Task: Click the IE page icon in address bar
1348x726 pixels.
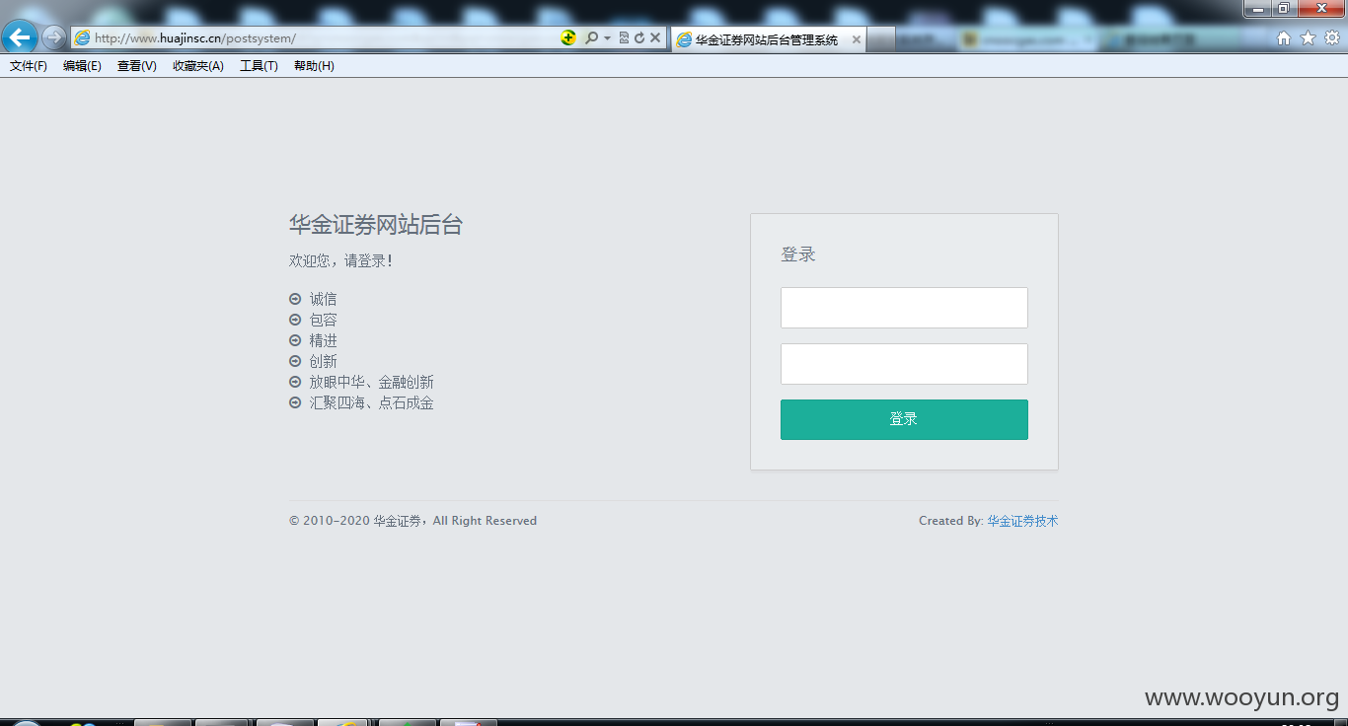Action: tap(83, 38)
